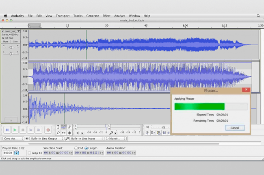The width and height of the screenshot is (264, 175).
Task: Open the Generate menu
Action: (92, 16)
